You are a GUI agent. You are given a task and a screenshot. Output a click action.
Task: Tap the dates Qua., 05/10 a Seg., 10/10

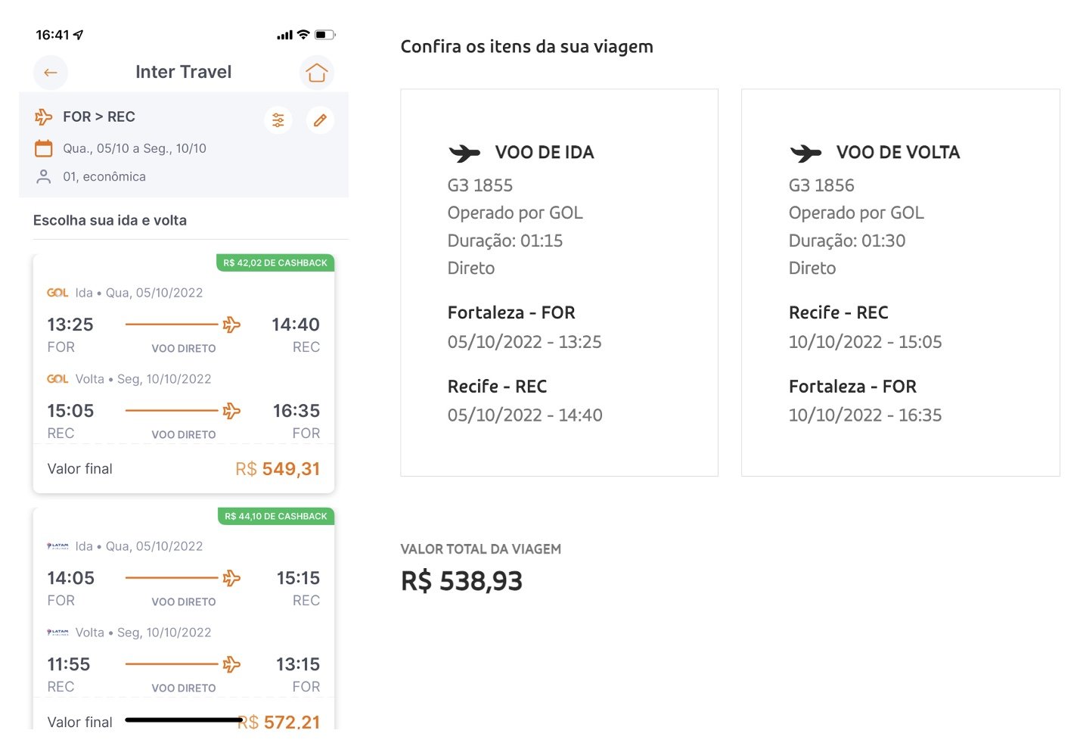click(135, 148)
